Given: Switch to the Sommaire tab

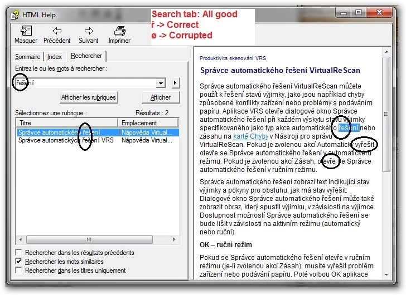Looking at the screenshot, I should tap(28, 57).
